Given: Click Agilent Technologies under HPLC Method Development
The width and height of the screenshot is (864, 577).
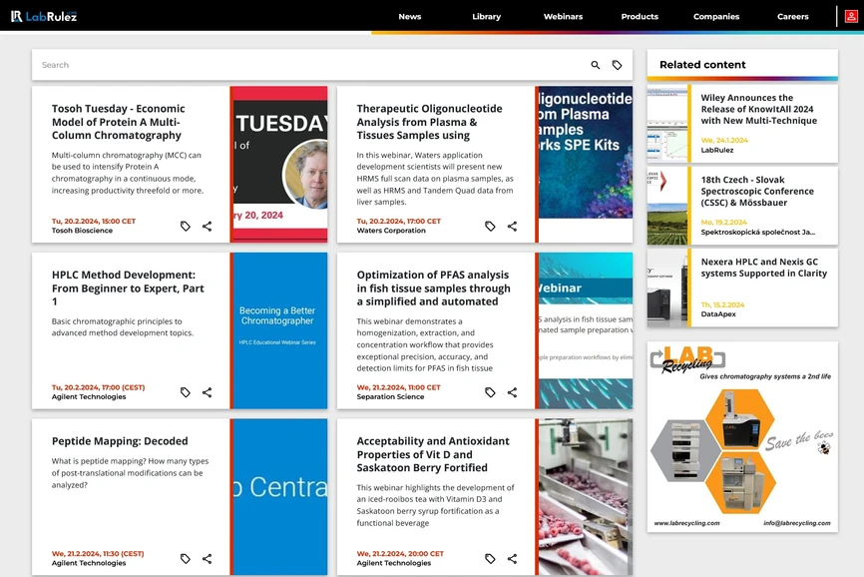Looking at the screenshot, I should point(89,396).
